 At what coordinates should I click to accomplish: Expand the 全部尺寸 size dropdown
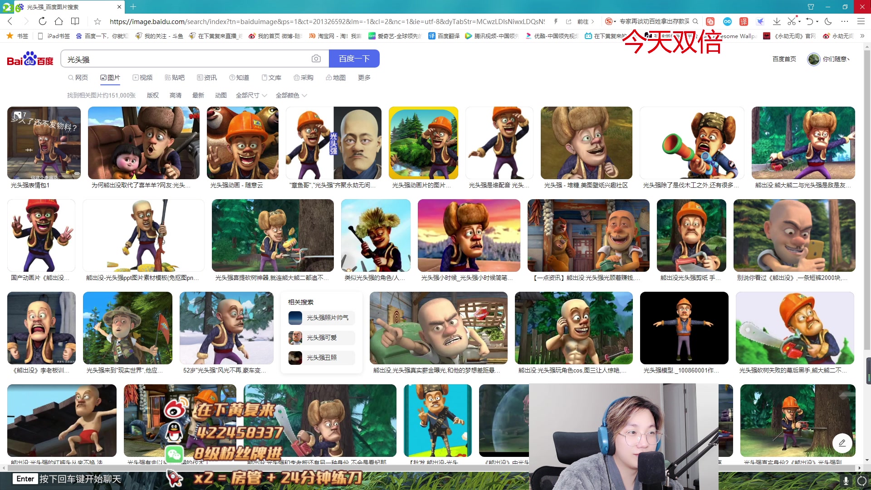(251, 95)
